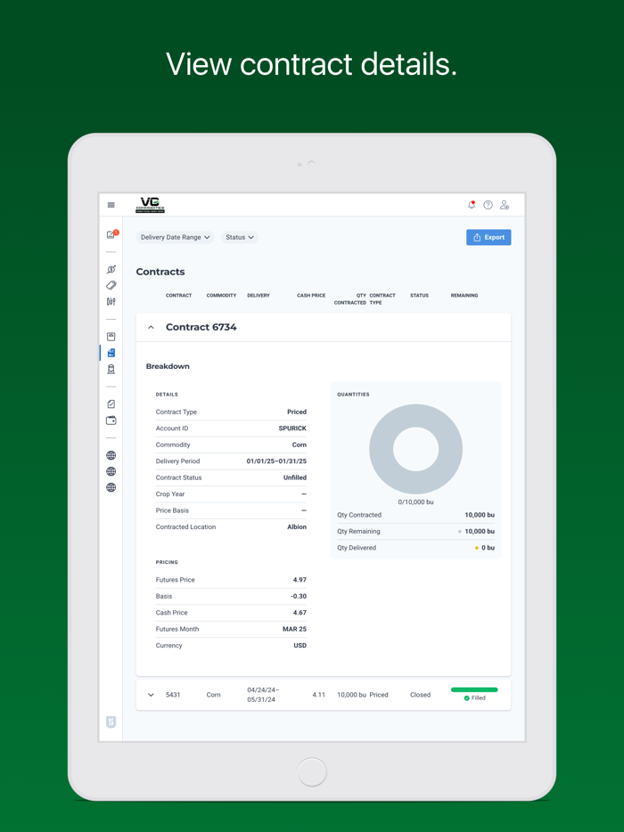The height and width of the screenshot is (832, 624).
Task: Open the candlestick futures chart sidebar icon
Action: 111,301
